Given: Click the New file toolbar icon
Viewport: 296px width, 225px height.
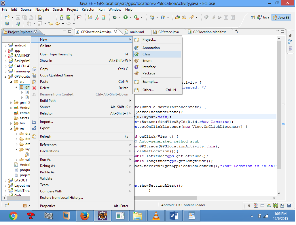Looking at the screenshot, I should click(7, 17).
